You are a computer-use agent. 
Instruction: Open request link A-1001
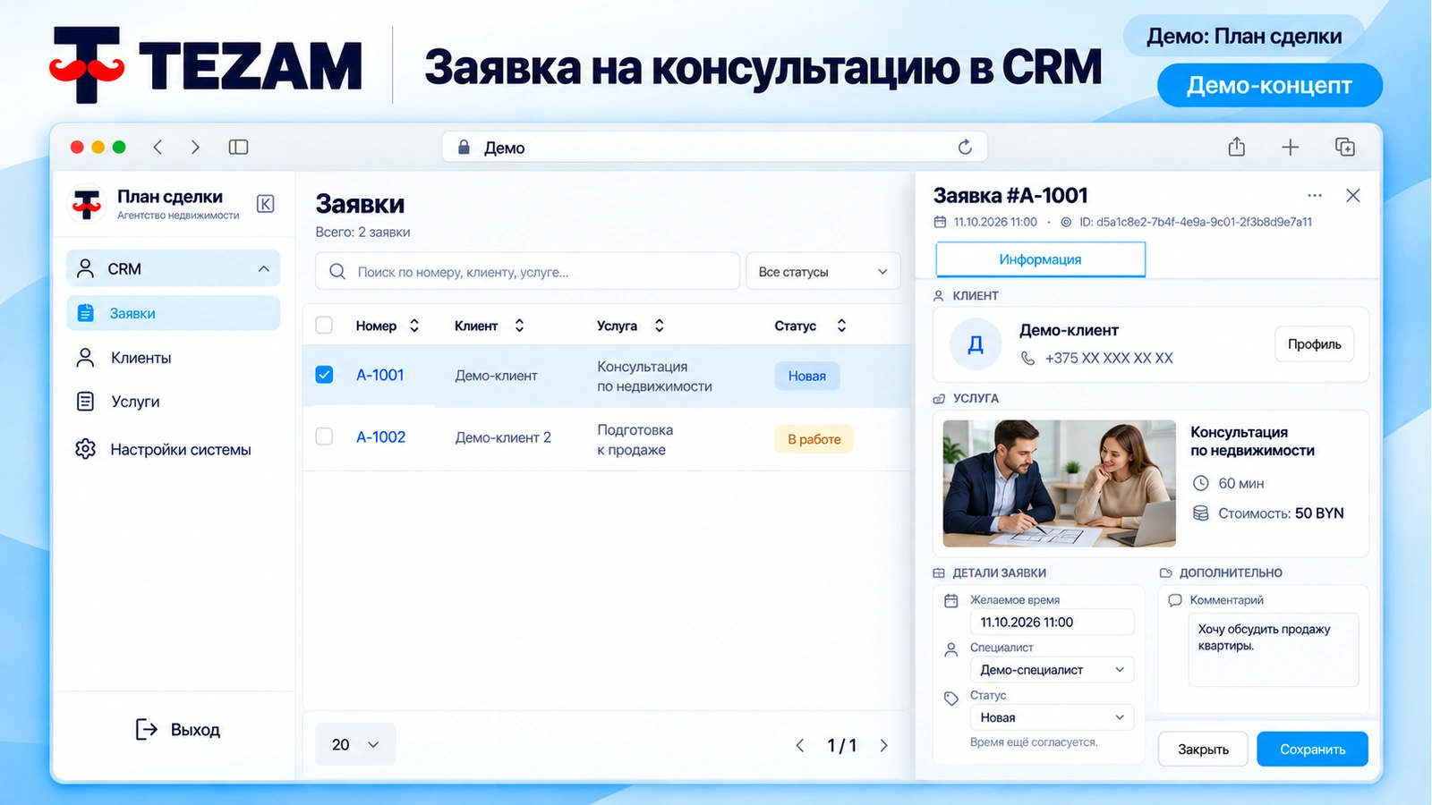380,375
